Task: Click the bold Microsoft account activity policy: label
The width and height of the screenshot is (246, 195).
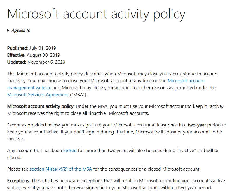Action: click(41, 106)
